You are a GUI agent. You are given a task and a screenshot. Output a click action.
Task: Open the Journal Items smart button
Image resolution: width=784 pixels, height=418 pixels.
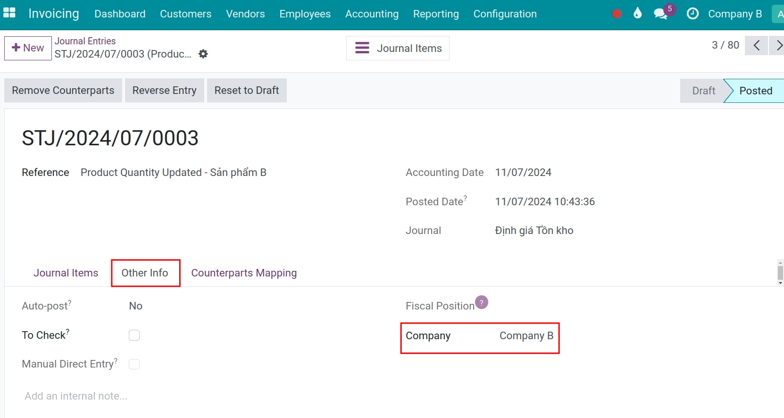click(x=398, y=48)
